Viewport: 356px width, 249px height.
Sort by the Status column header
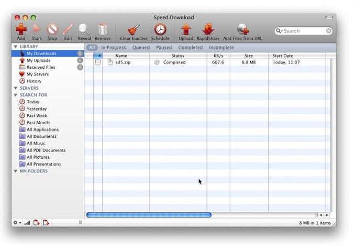pos(178,56)
